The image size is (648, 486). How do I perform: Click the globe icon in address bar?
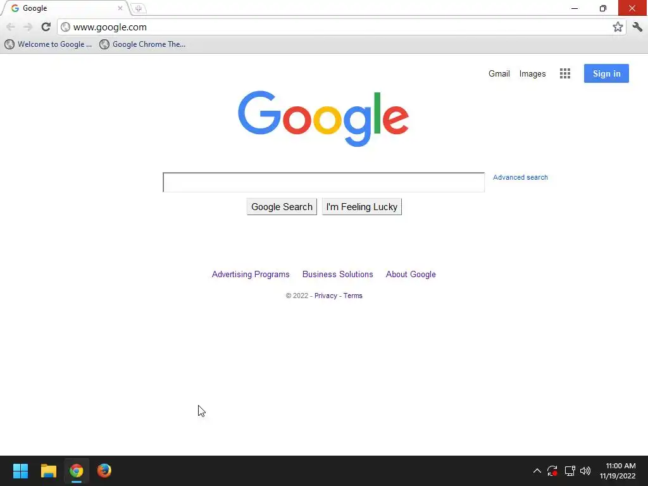65,27
